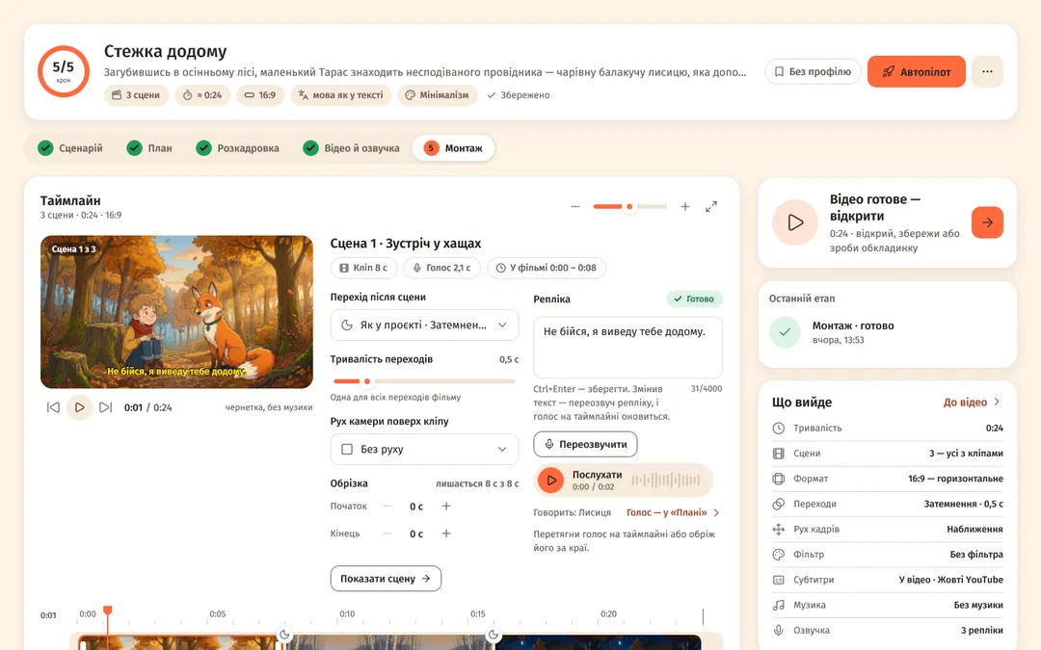Screen dimensions: 1041x650
Task: Click the Без профілю profile selector
Action: [814, 71]
